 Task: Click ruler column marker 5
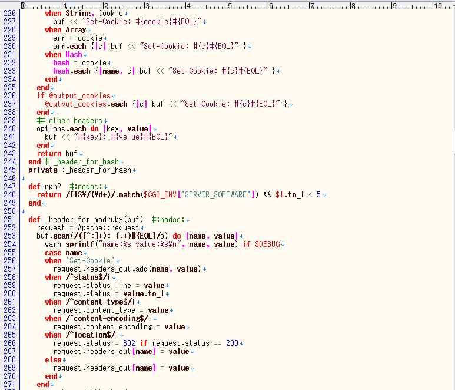click(229, 5)
